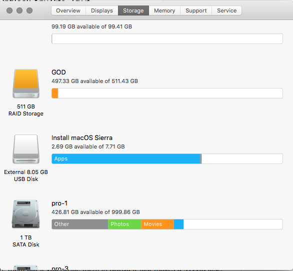Open the Service tab

pyautogui.click(x=226, y=10)
